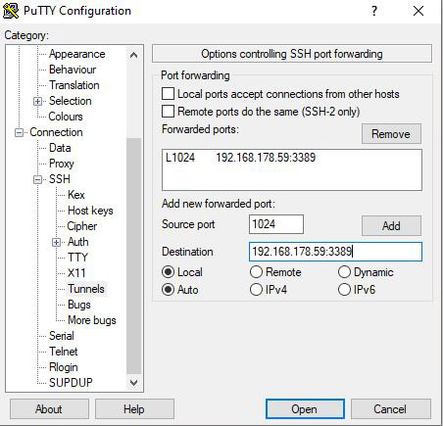Click the Cancel button
This screenshot has height=426, width=443.
point(391,409)
